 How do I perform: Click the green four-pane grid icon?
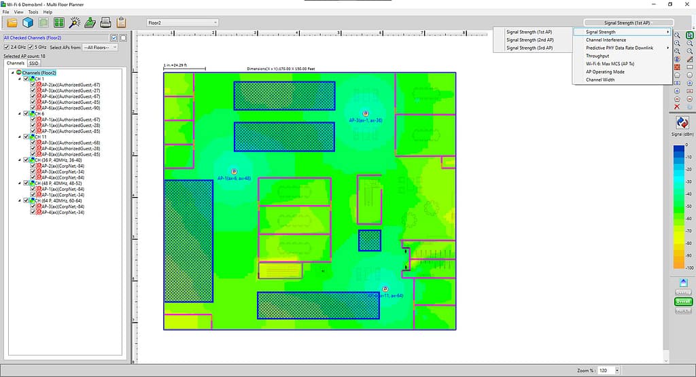point(59,22)
